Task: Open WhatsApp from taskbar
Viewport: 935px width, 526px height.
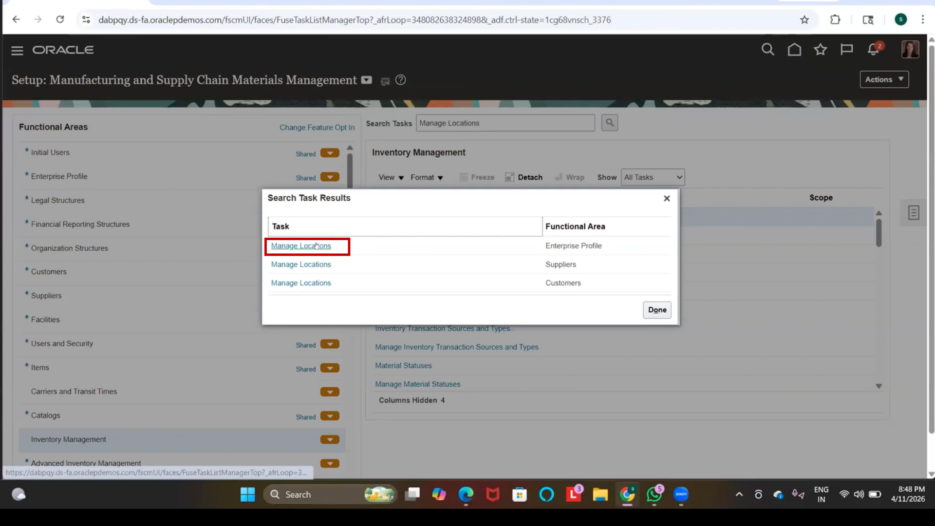Action: pyautogui.click(x=654, y=494)
